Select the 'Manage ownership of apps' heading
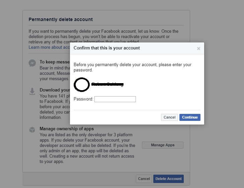 67,129
